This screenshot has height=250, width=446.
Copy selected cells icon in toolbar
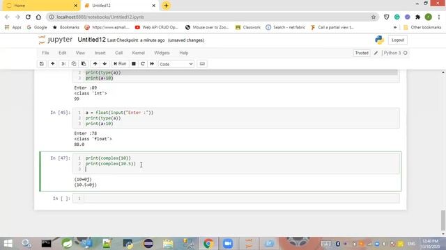point(74,64)
